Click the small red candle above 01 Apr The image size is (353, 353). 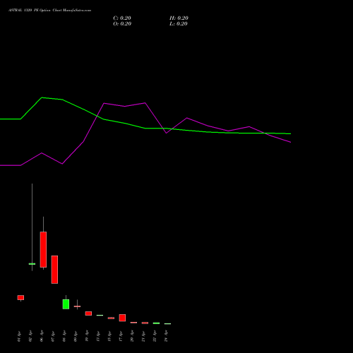tap(20, 297)
